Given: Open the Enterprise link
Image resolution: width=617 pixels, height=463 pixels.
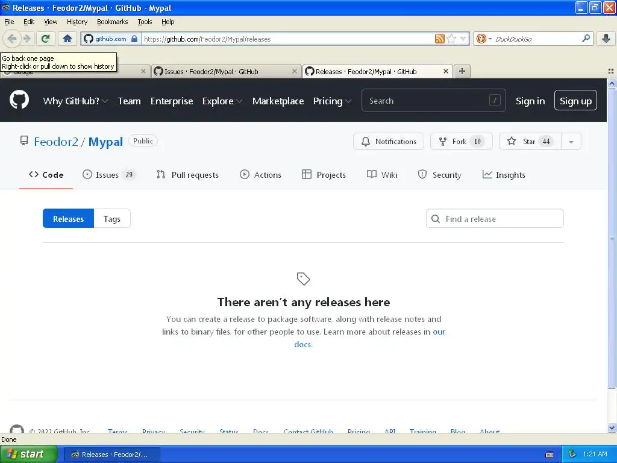Looking at the screenshot, I should point(172,101).
